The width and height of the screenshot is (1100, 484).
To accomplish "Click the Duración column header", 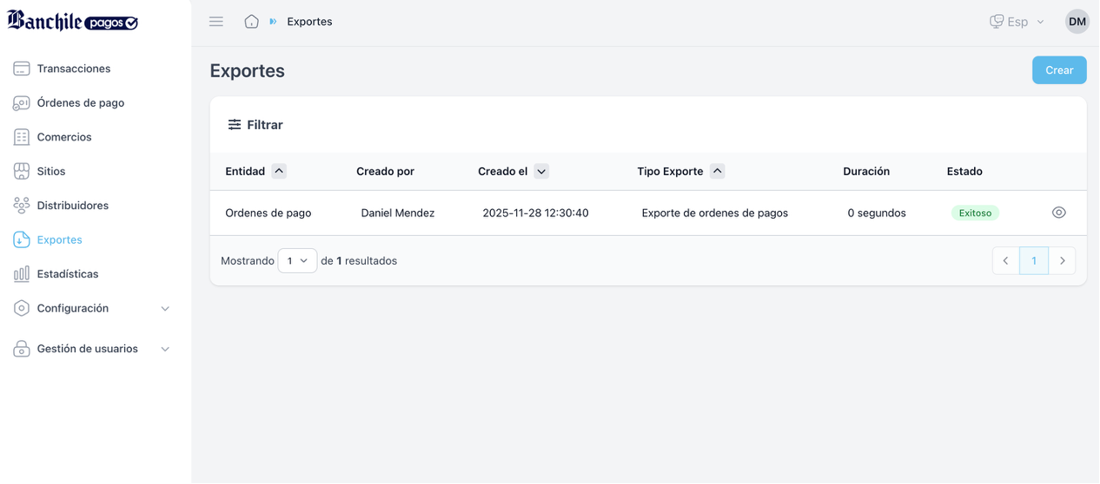I will (x=866, y=172).
